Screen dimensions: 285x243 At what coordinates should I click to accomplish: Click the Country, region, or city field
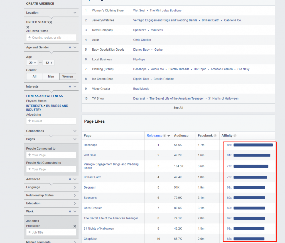coord(51,38)
